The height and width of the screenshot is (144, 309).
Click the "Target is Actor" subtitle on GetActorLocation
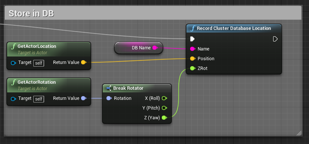(x=33, y=53)
